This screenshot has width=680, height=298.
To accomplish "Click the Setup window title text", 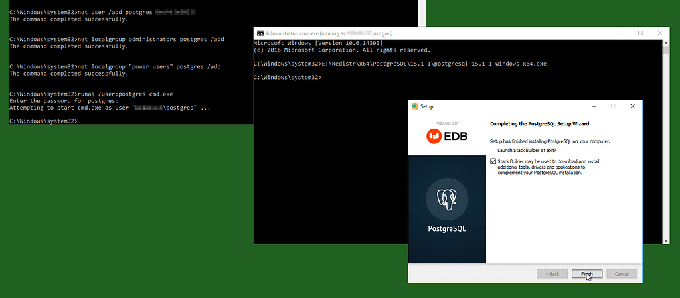I will click(x=427, y=106).
